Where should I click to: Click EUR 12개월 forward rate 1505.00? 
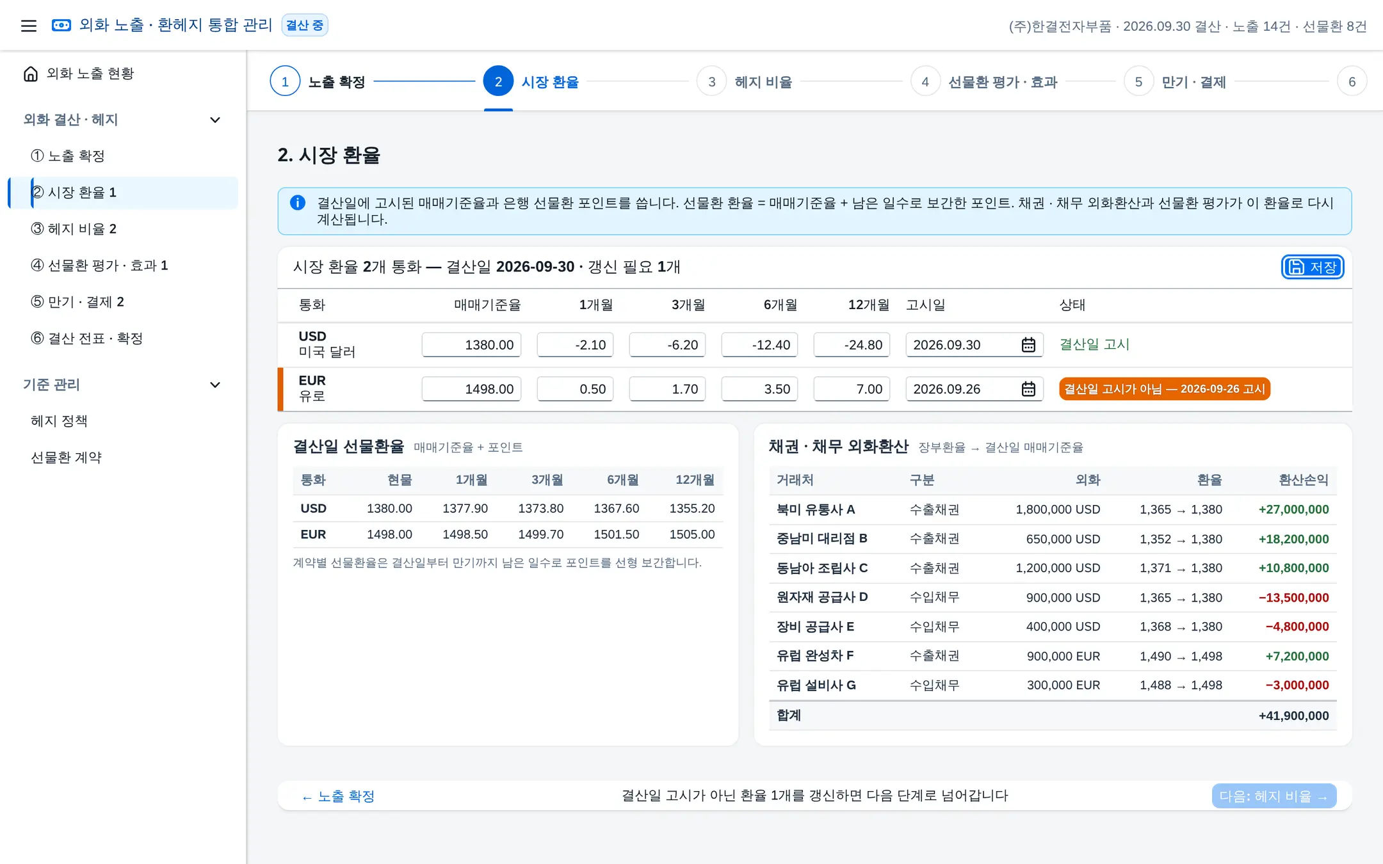pyautogui.click(x=691, y=534)
